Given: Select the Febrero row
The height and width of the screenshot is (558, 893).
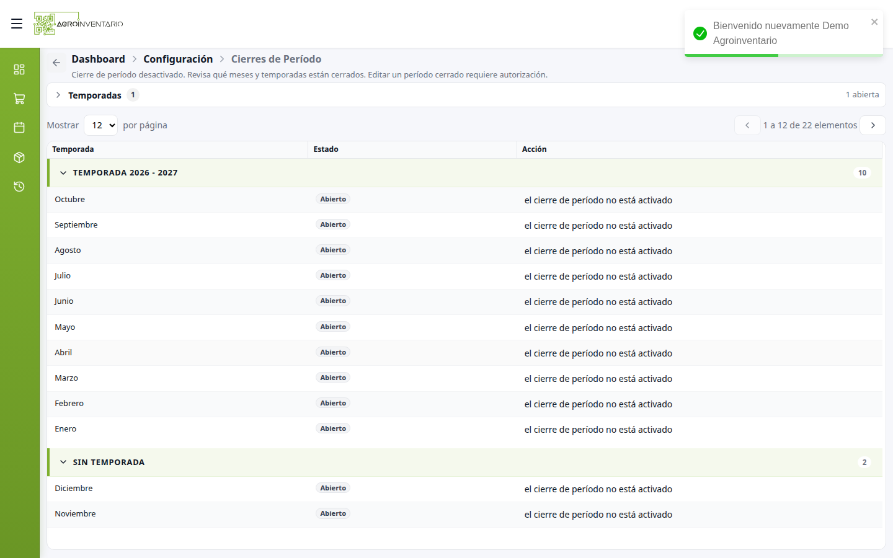Looking at the screenshot, I should (x=465, y=404).
